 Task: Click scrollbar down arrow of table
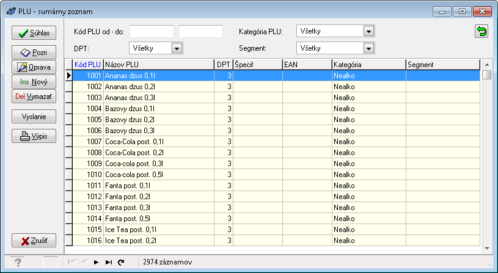click(487, 249)
